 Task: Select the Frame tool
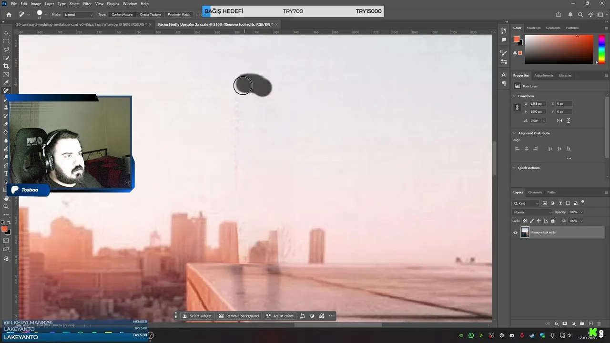[6, 74]
